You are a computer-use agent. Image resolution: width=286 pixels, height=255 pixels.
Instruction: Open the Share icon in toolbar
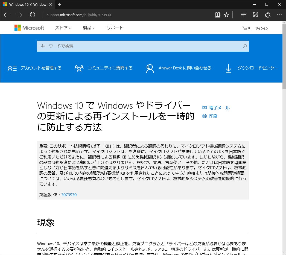click(x=267, y=15)
